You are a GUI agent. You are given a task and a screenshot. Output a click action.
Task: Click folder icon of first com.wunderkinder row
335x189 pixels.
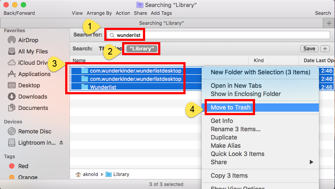pos(85,70)
